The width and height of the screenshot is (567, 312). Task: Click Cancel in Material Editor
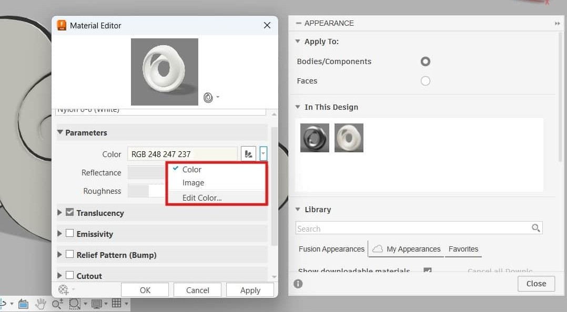[x=197, y=290]
